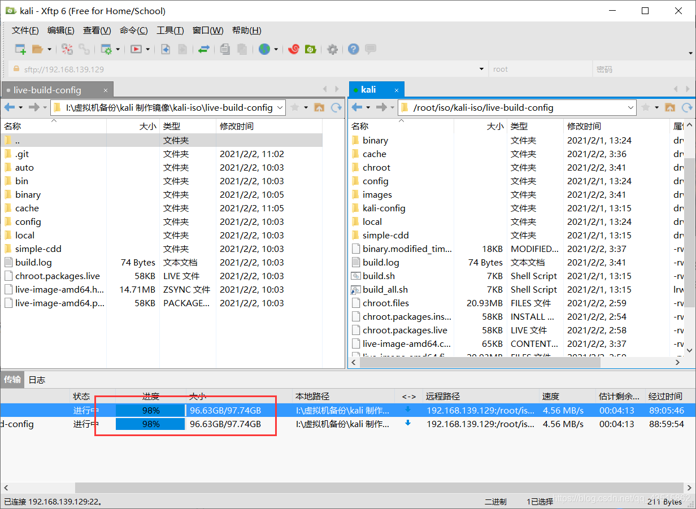Sort remote files by 类型 column
696x509 pixels.
click(535, 126)
